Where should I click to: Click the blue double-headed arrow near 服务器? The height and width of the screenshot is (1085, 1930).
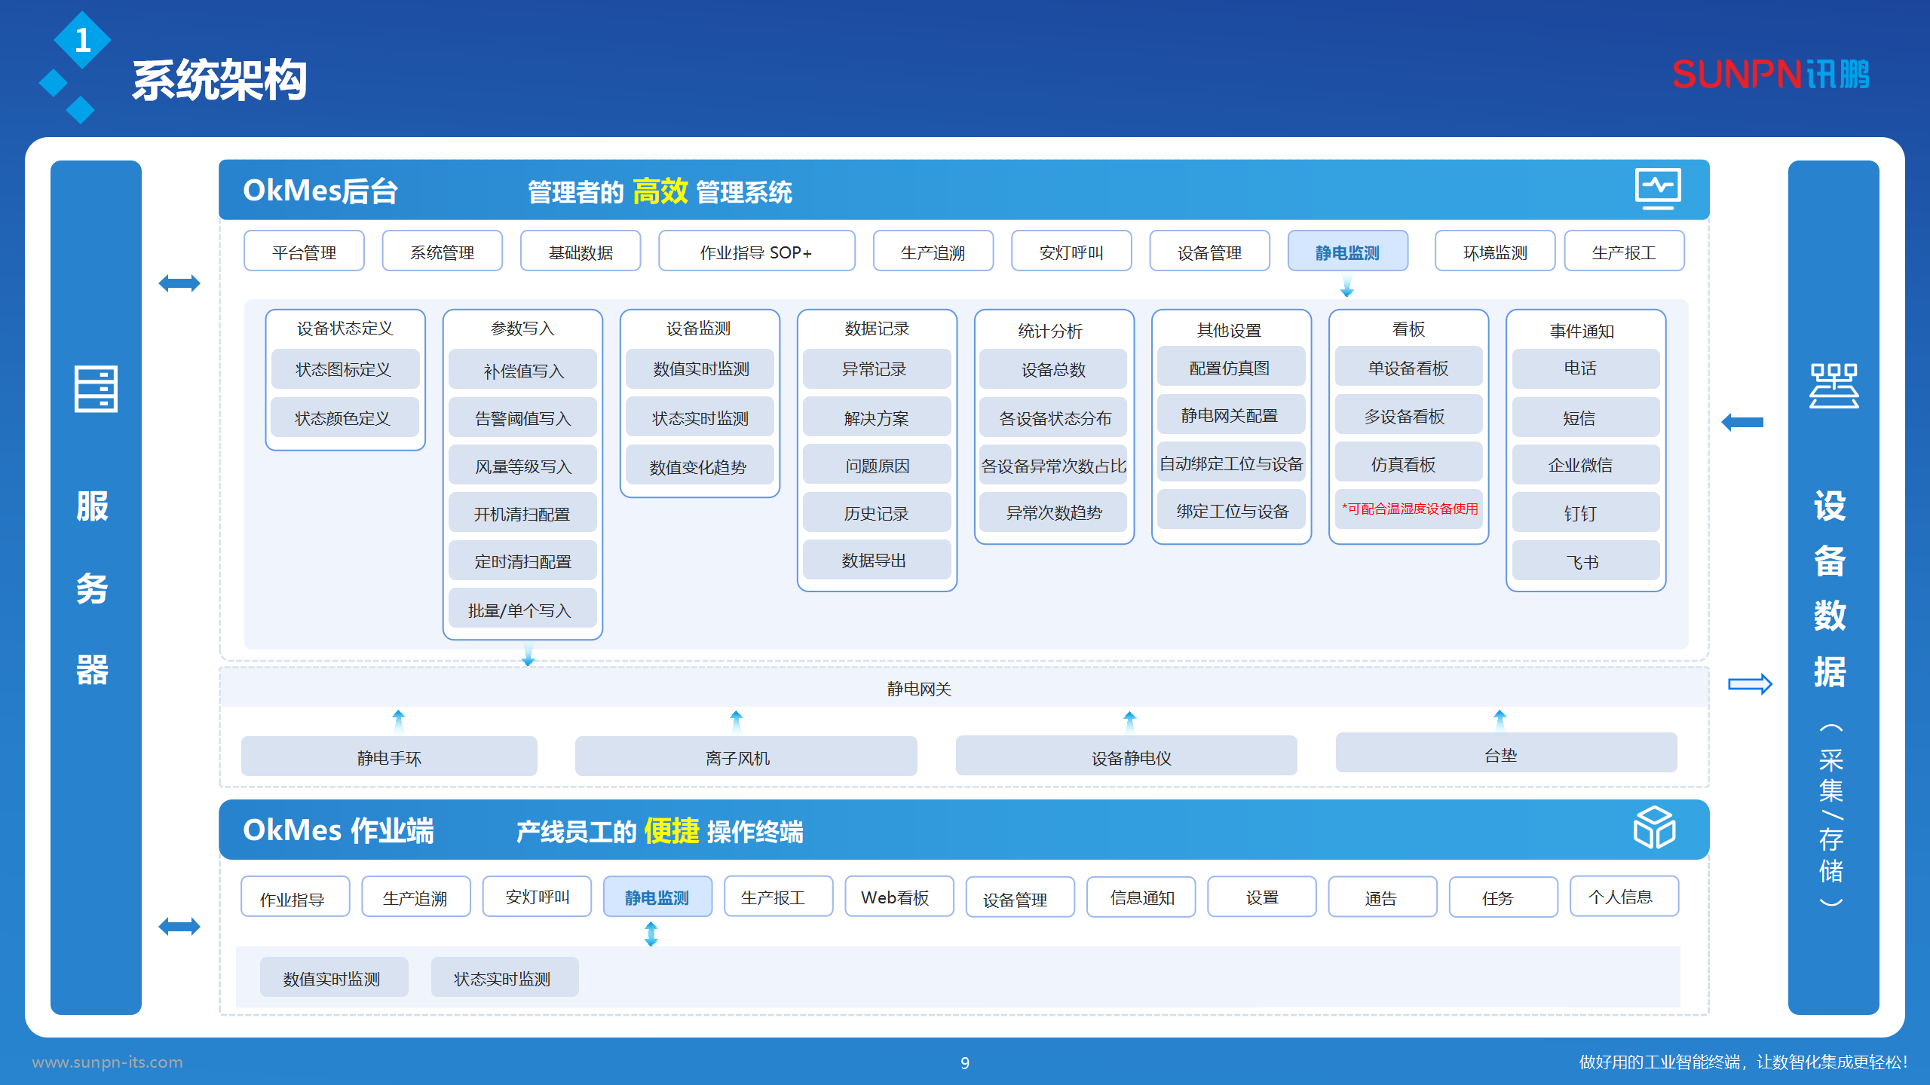click(179, 283)
